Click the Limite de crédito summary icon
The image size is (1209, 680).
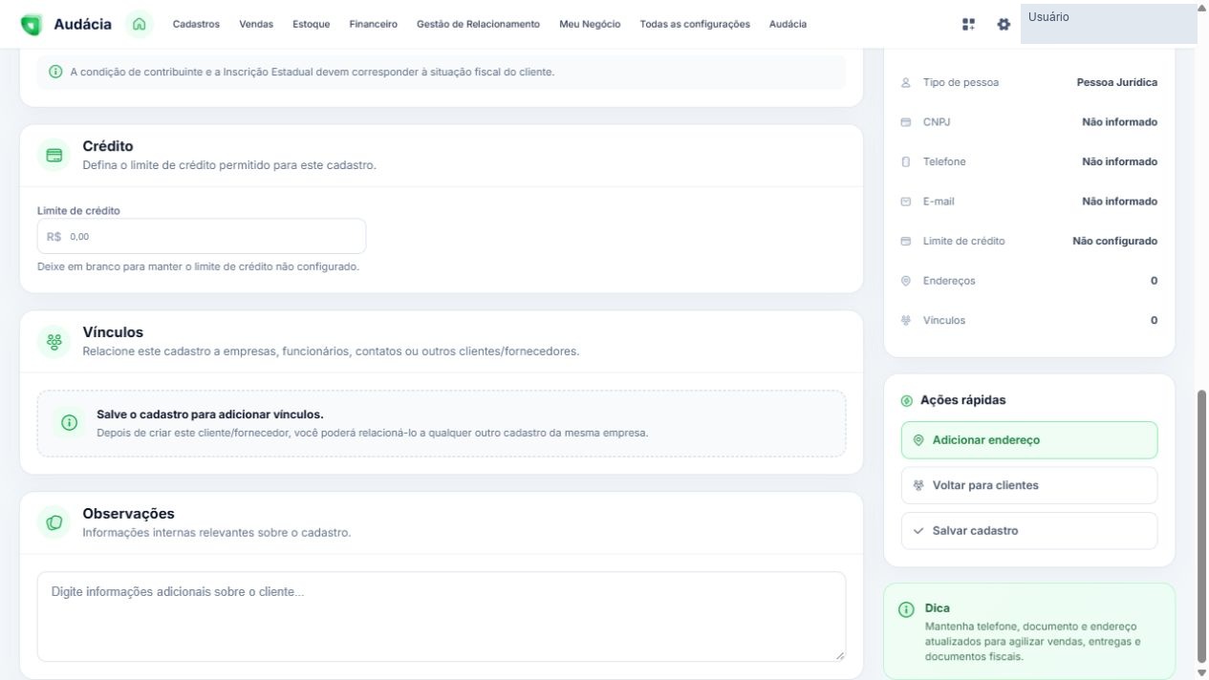(906, 242)
